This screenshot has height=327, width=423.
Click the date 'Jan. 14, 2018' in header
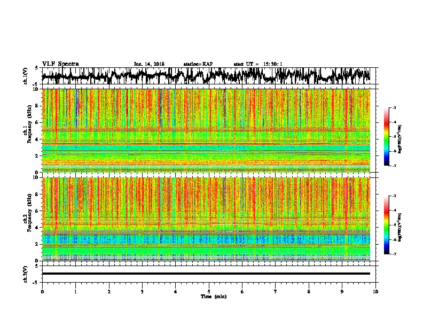(x=149, y=64)
